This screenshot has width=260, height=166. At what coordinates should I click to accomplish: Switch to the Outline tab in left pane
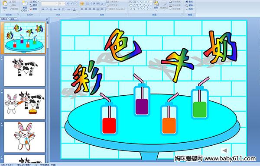pyautogui.click(x=12, y=19)
